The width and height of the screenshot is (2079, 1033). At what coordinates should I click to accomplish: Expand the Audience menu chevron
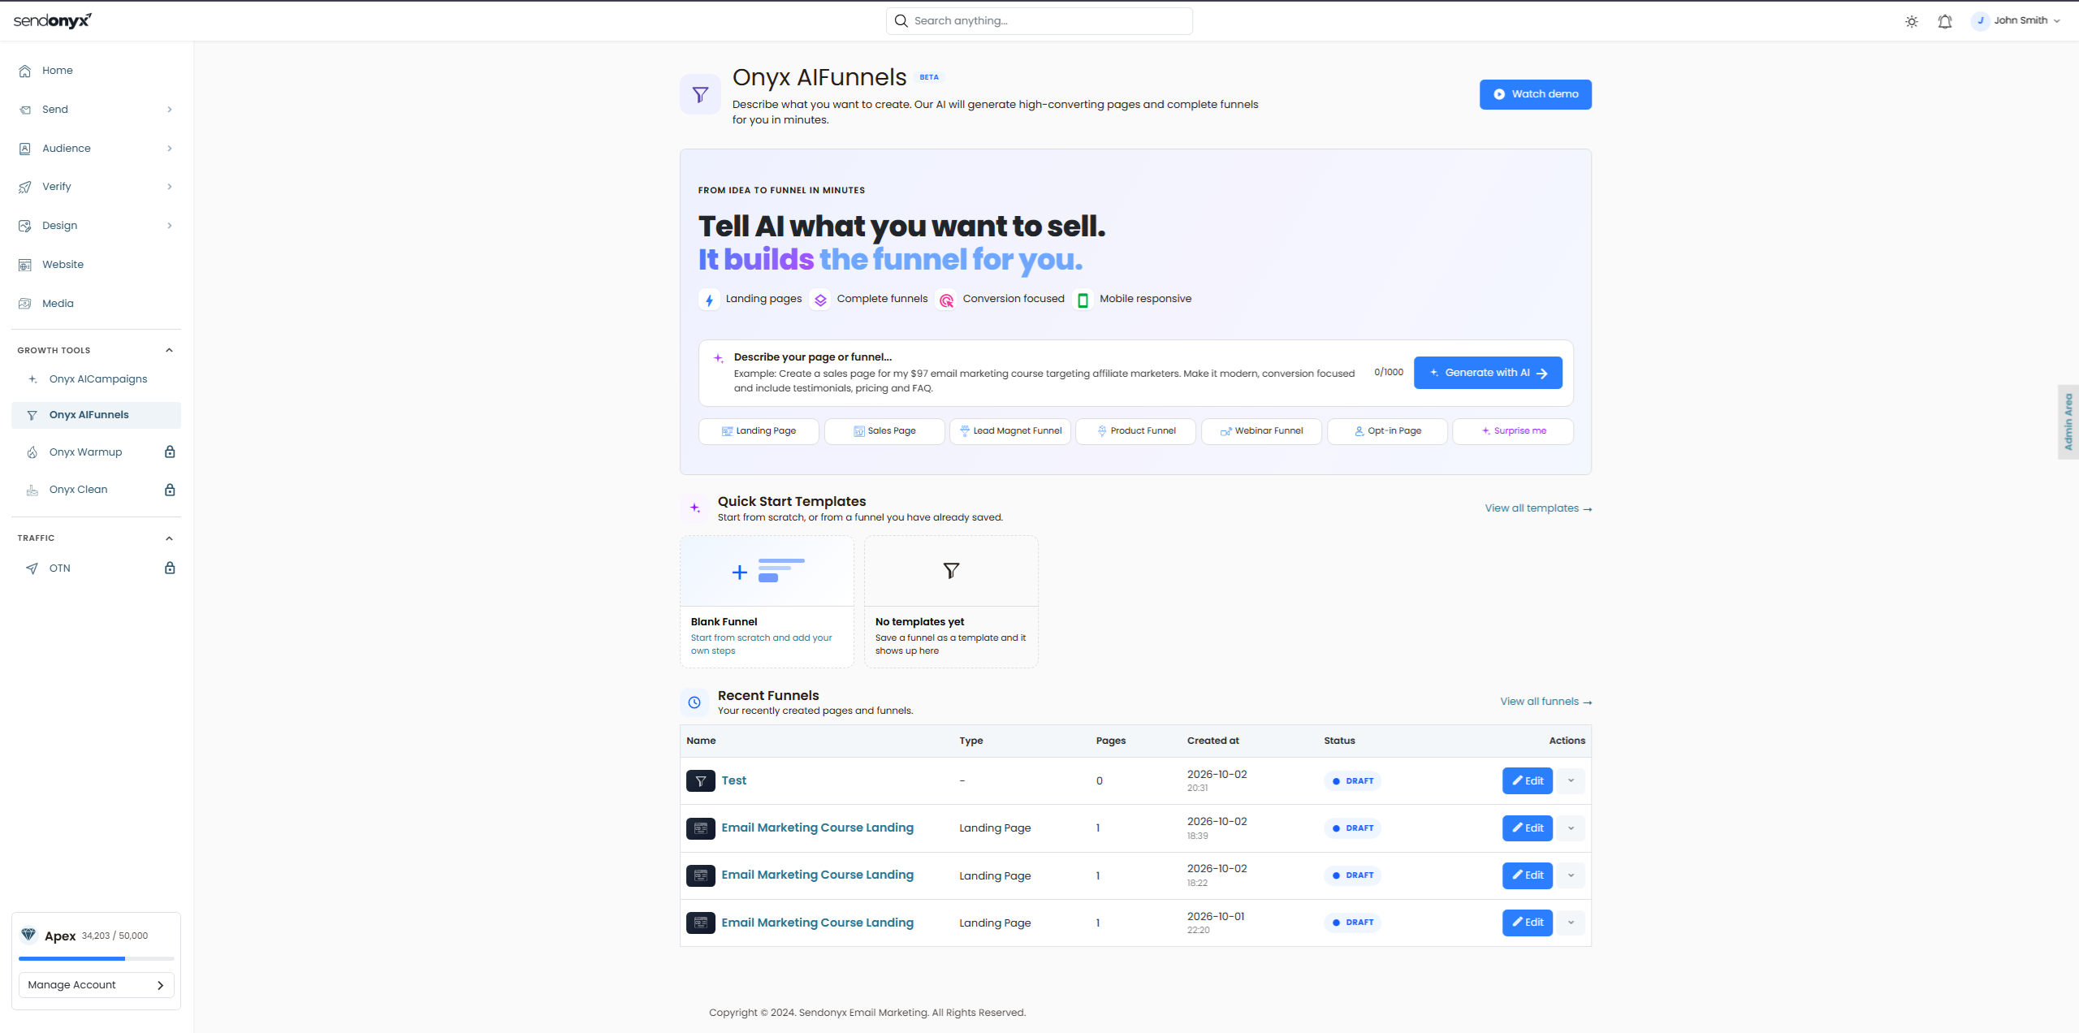pyautogui.click(x=170, y=149)
